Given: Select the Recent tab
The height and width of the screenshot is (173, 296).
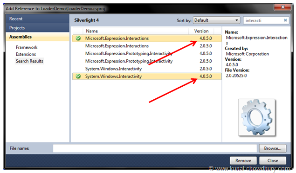Looking at the screenshot, I should (37, 19).
